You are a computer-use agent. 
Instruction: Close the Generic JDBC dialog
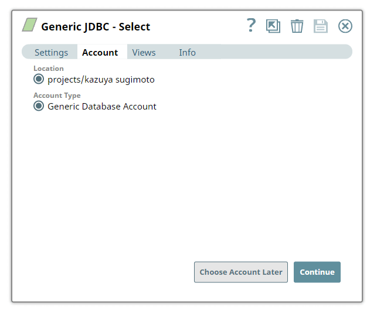(345, 26)
